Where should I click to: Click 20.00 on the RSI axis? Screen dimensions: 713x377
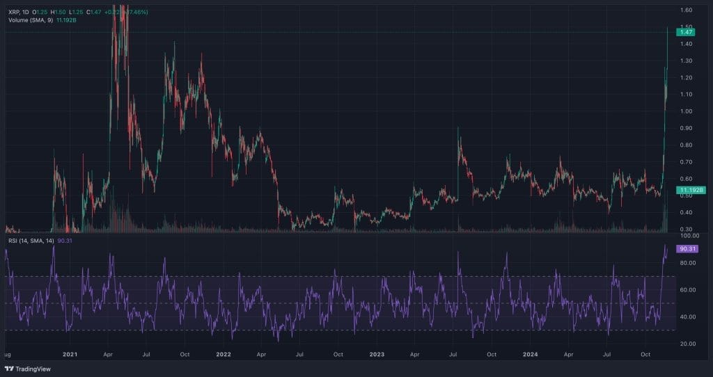pyautogui.click(x=688, y=344)
